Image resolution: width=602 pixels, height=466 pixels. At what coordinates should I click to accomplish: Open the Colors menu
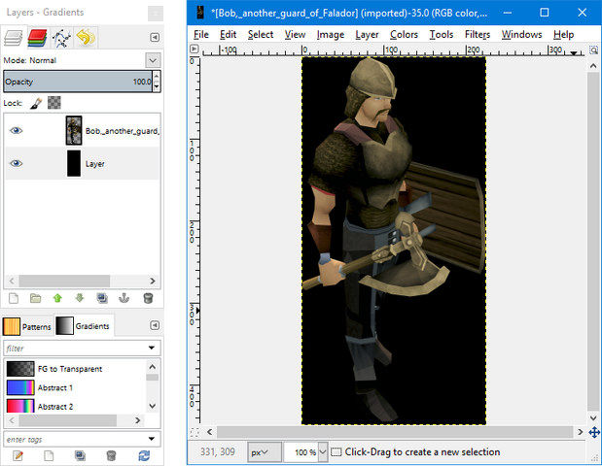404,35
